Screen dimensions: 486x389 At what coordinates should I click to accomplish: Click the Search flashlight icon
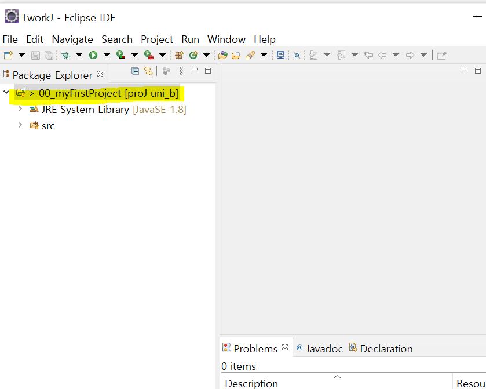click(x=250, y=55)
